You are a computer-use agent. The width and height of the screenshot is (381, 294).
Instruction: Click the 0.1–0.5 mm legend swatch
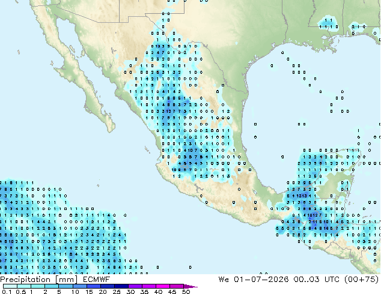[10, 286]
